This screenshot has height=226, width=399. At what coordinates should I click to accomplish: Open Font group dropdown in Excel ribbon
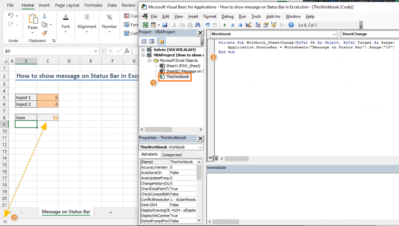tap(66, 32)
